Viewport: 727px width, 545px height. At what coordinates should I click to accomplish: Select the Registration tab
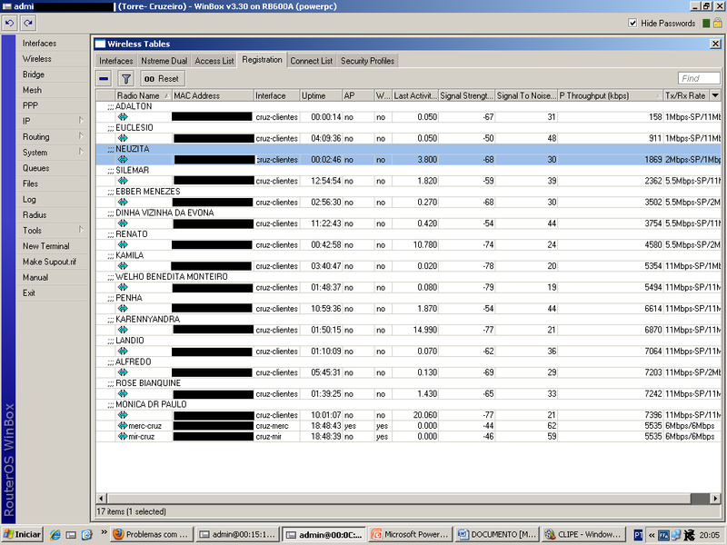[x=262, y=60]
